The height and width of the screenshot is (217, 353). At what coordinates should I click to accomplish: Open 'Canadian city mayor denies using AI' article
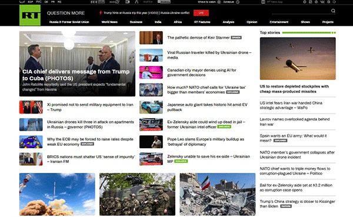tap(201, 72)
